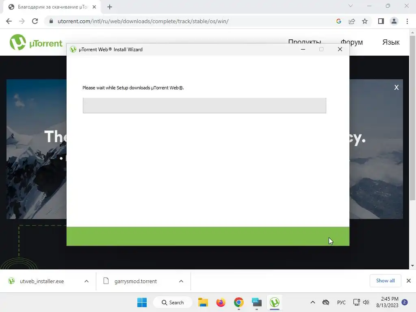Click the installer download progress bar
This screenshot has height=312, width=416.
204,106
